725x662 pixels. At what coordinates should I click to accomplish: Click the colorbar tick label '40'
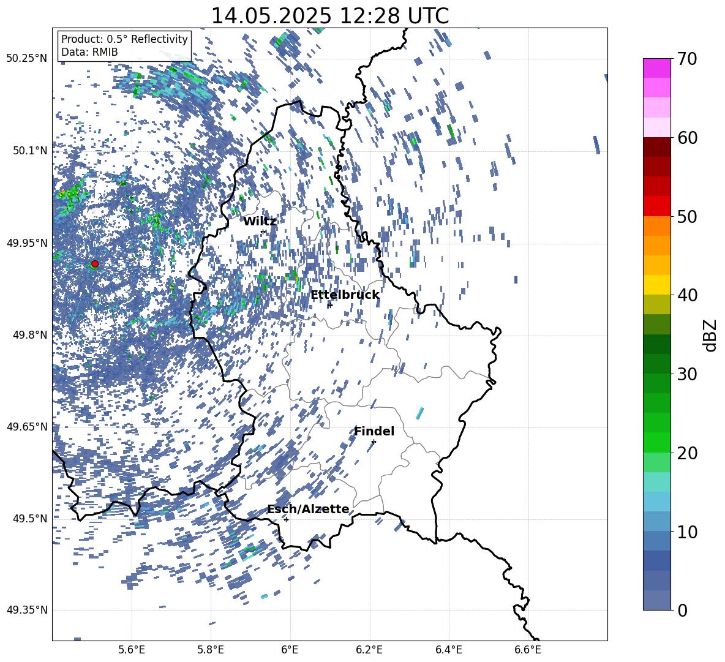tap(687, 295)
